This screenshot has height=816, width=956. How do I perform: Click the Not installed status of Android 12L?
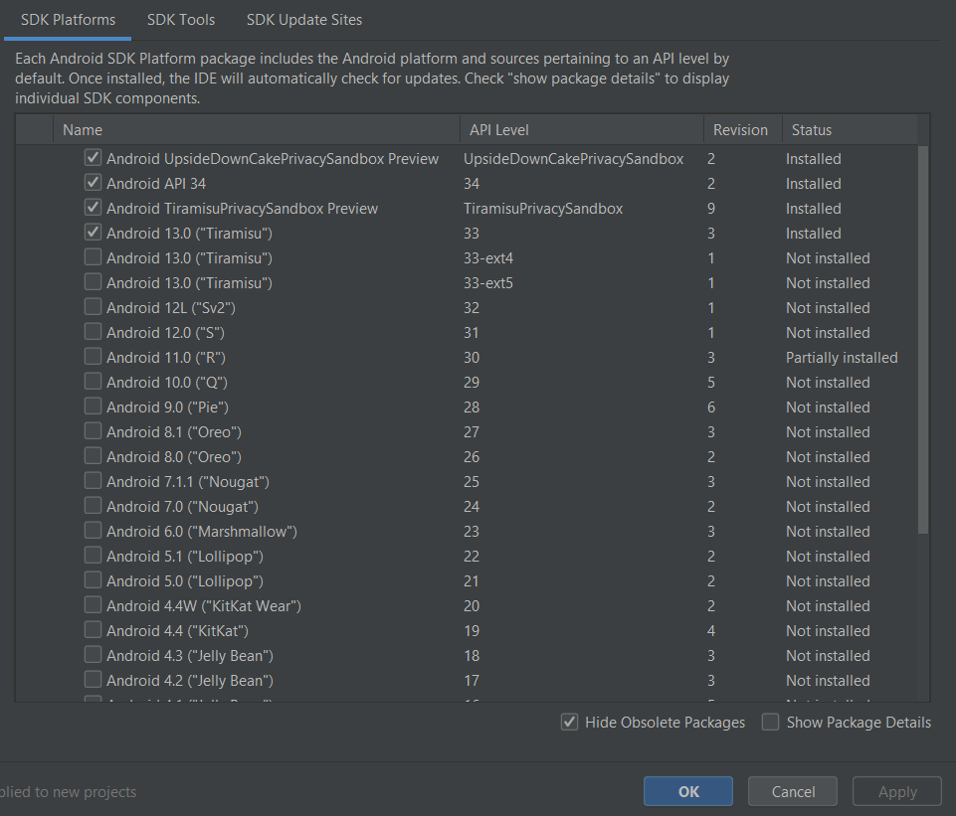click(x=828, y=307)
